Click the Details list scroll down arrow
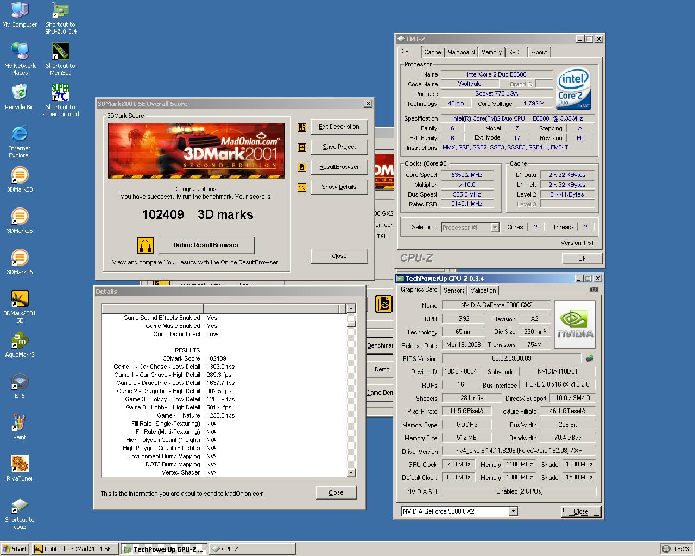This screenshot has width=695, height=556. click(x=351, y=473)
